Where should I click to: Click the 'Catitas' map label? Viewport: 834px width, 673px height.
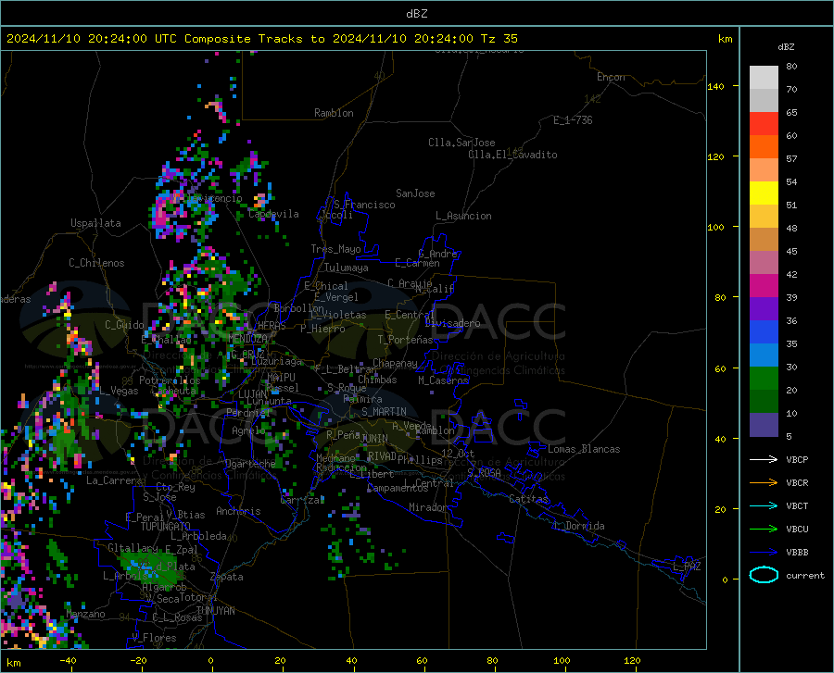pyautogui.click(x=528, y=499)
